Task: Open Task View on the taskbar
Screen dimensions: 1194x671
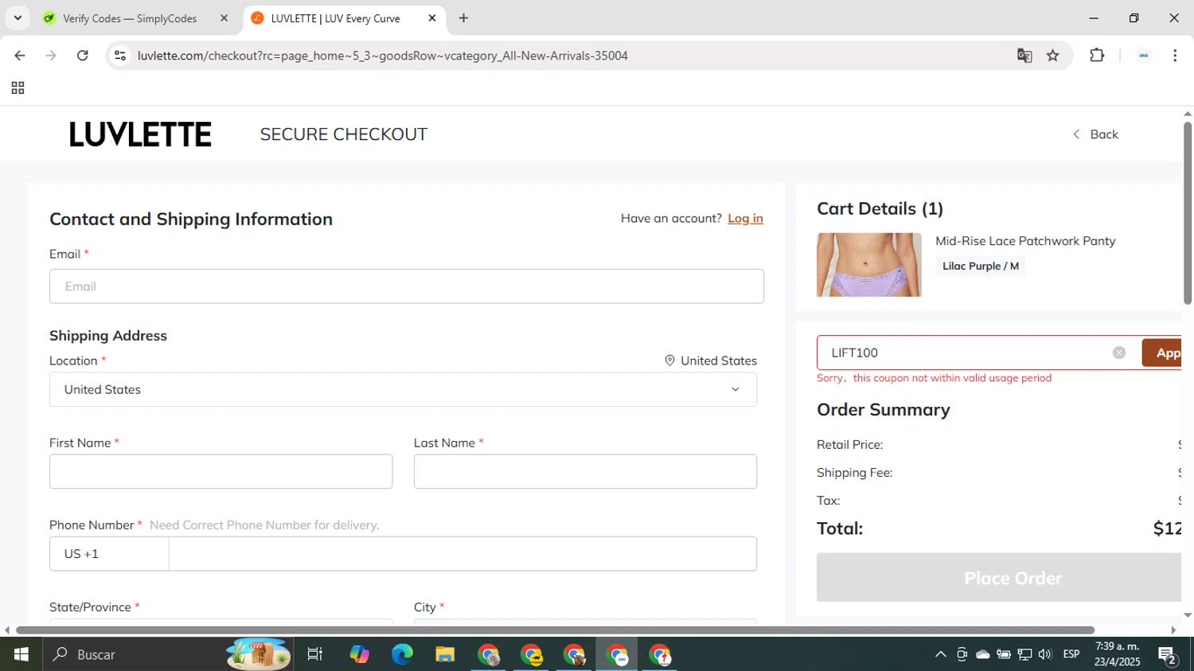Action: tap(315, 654)
